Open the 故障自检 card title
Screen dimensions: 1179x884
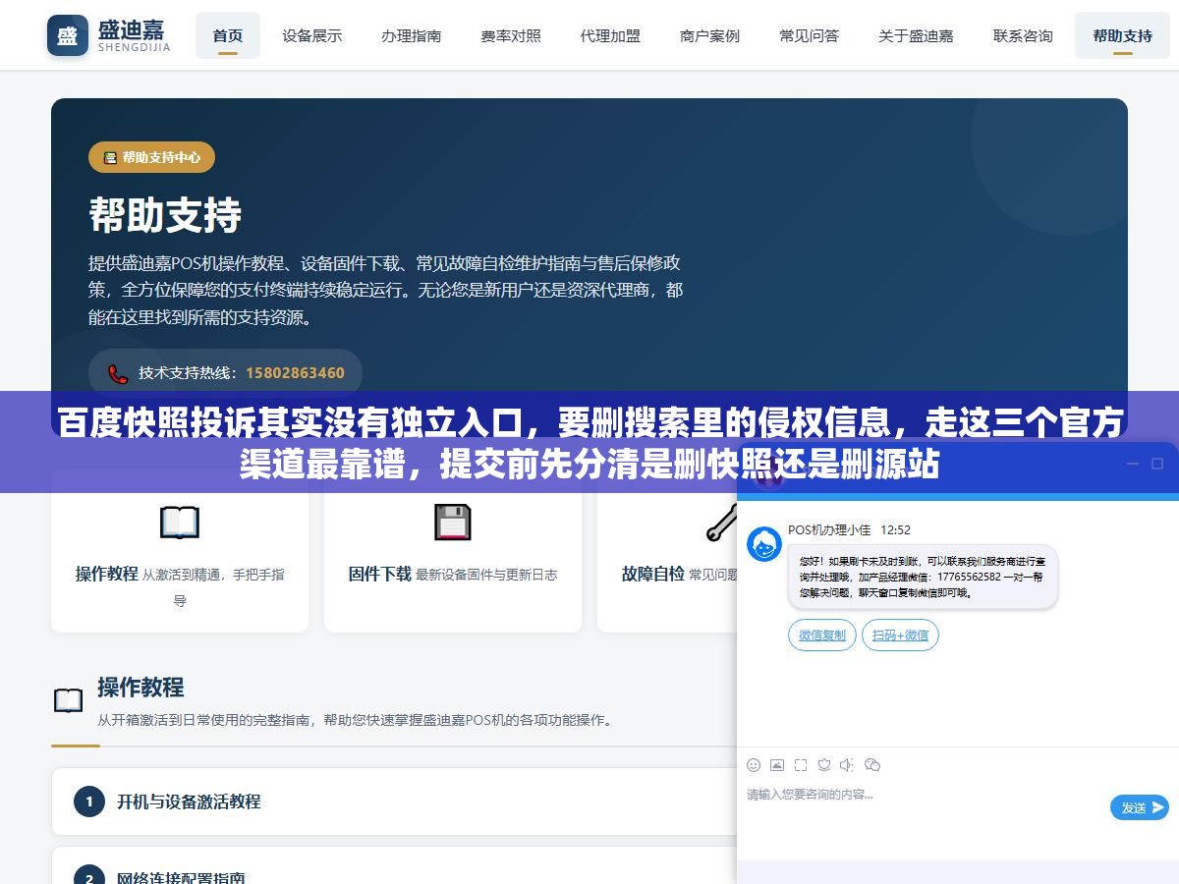coord(652,574)
